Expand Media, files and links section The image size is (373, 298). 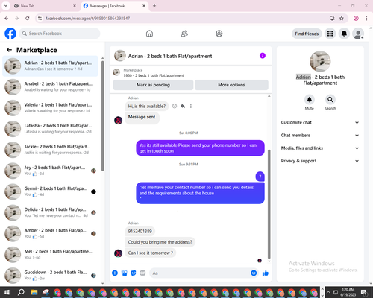320,148
